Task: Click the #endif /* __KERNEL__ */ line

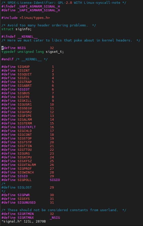Action: 24,59
